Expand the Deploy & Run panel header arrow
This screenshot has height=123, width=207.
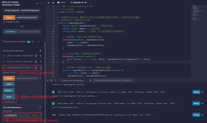point(42,3)
